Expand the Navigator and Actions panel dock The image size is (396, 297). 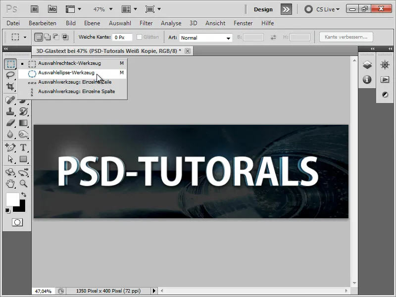[391, 49]
